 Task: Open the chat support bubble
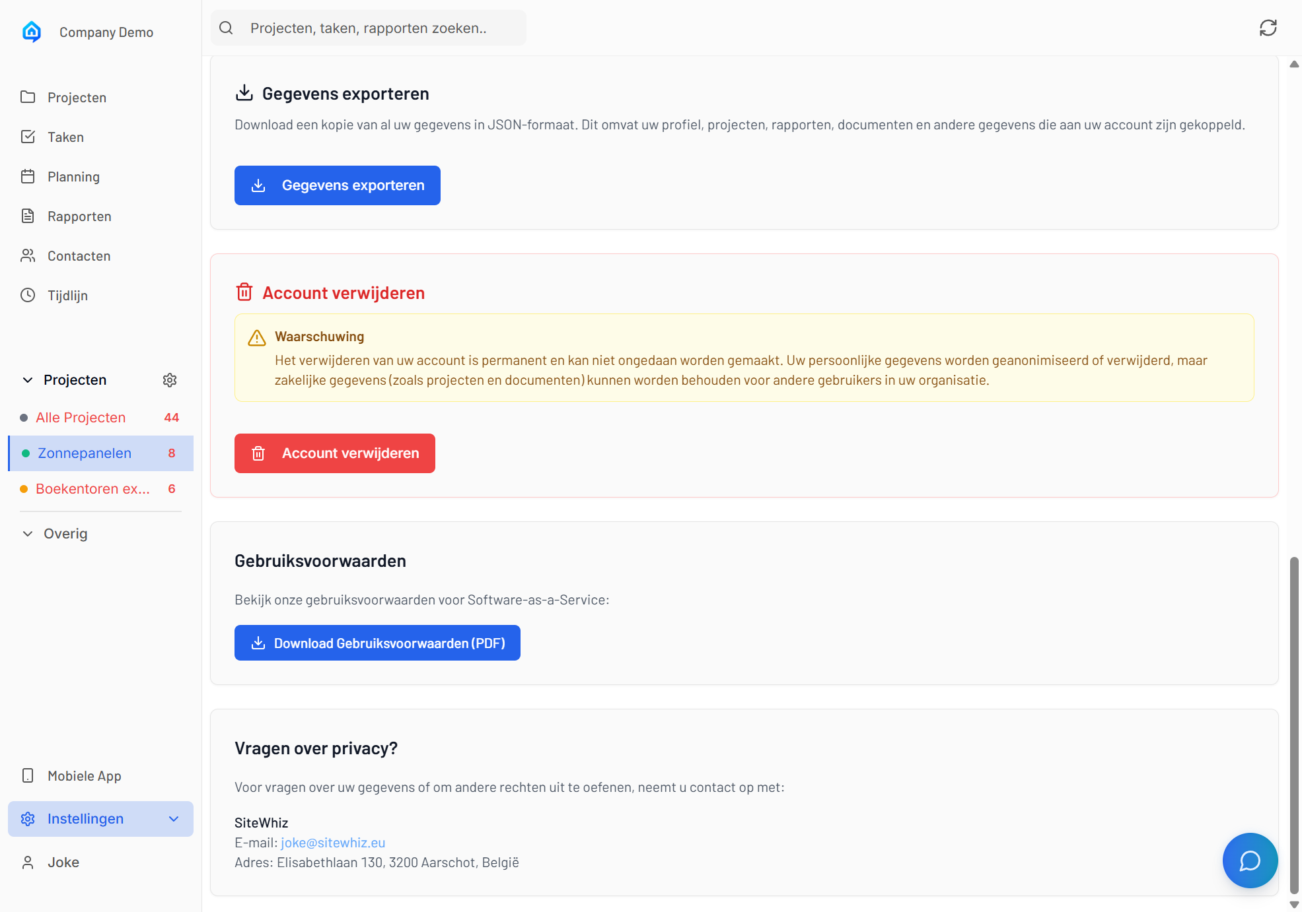coord(1249,861)
